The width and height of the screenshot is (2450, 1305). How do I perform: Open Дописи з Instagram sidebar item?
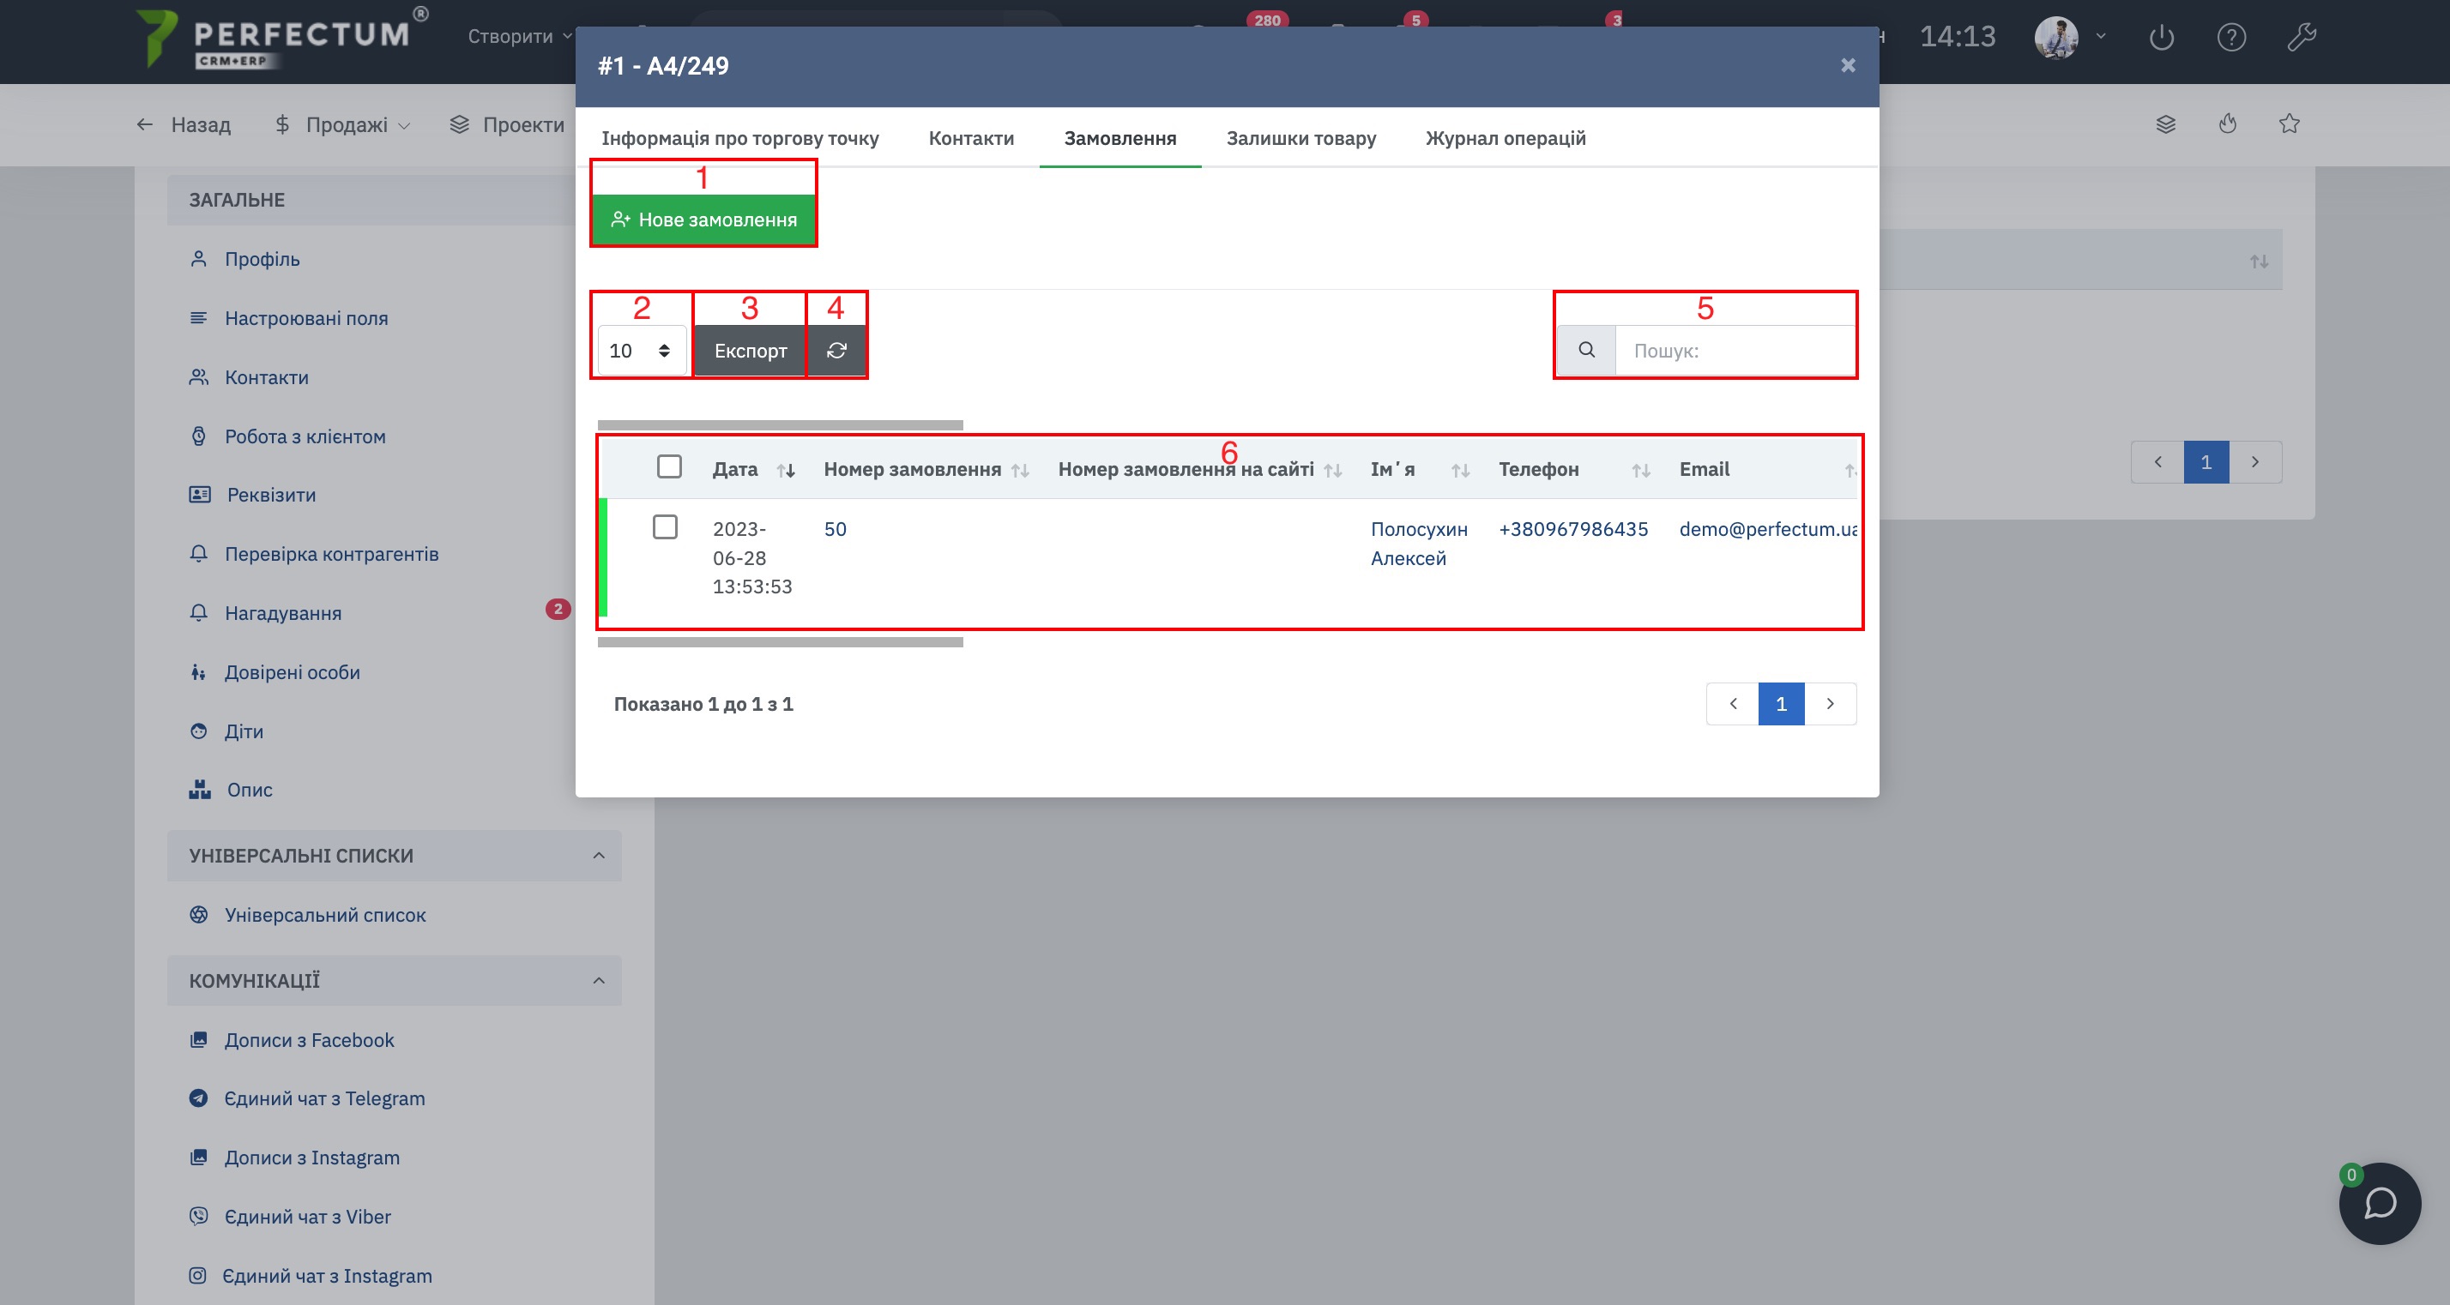point(312,1158)
